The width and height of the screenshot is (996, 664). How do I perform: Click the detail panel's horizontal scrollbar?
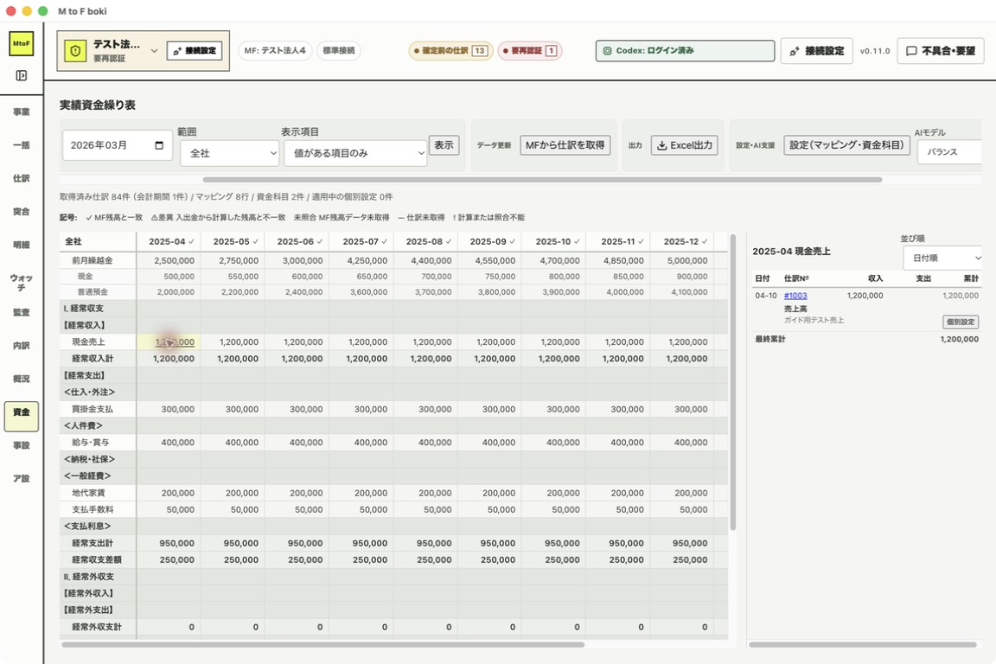(x=863, y=644)
